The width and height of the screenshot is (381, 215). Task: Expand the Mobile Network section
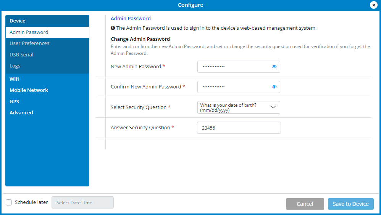point(29,90)
